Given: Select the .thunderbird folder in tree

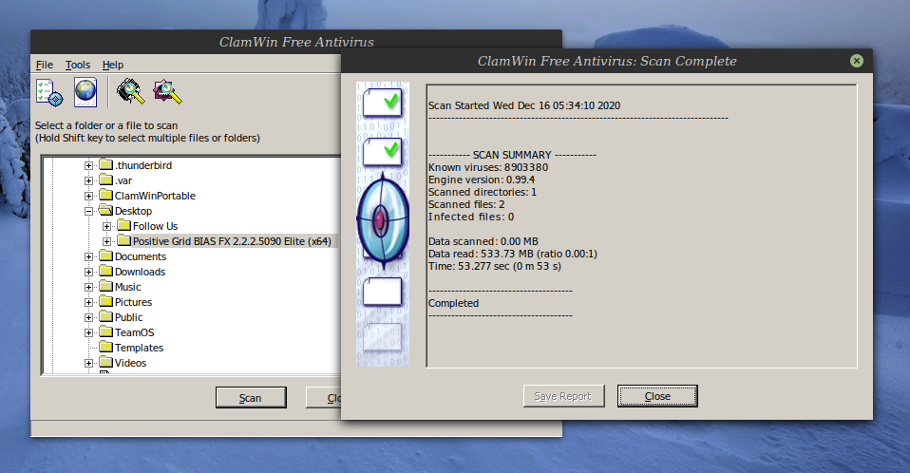Looking at the screenshot, I should point(143,165).
